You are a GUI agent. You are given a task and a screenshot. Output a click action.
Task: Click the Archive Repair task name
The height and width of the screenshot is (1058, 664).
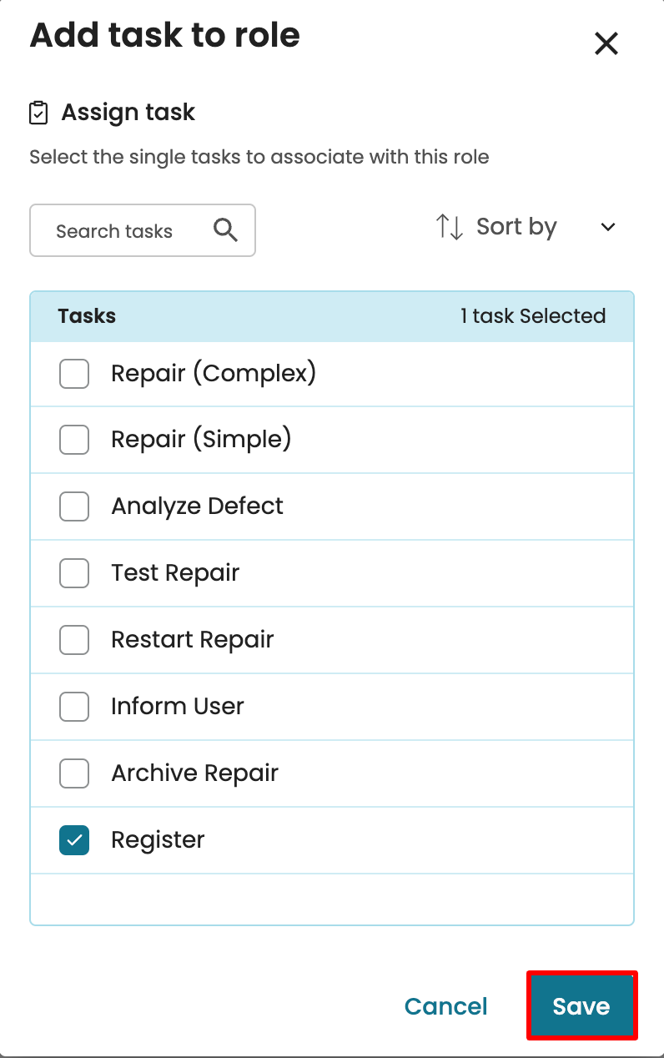pos(194,773)
